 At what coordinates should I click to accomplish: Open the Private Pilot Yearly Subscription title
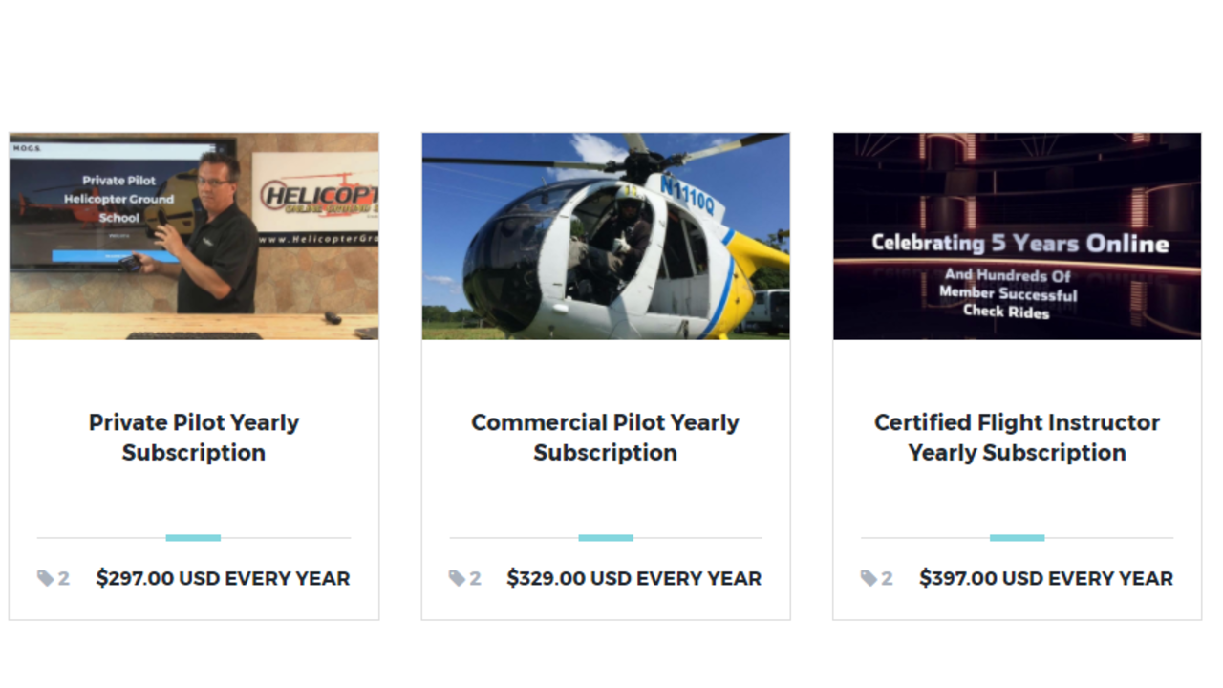pos(194,438)
